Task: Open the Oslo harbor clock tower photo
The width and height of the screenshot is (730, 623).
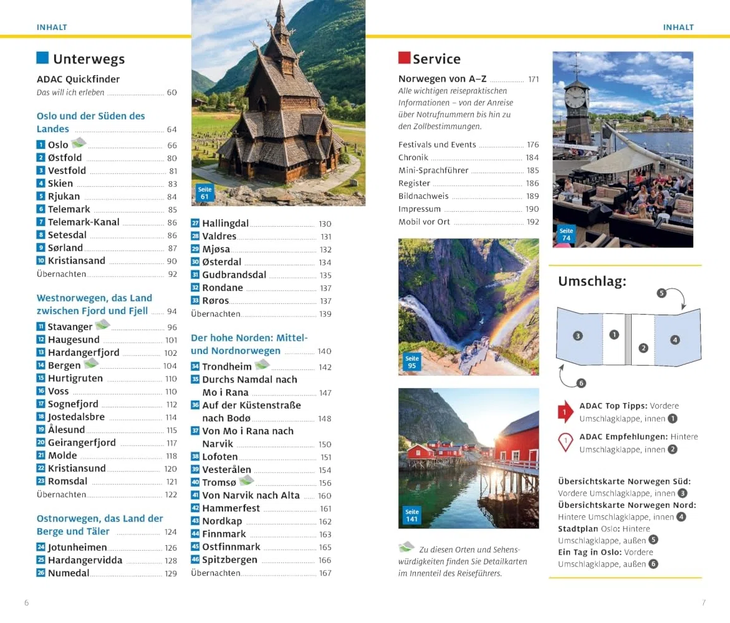Action: click(623, 150)
